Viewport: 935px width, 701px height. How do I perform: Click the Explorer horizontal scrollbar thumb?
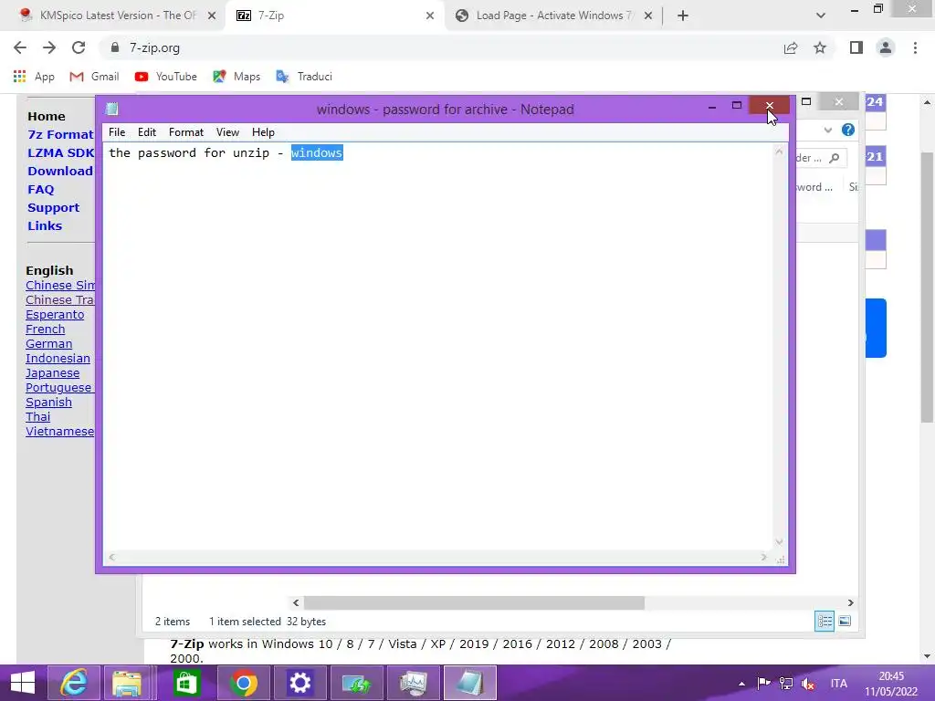click(x=474, y=603)
